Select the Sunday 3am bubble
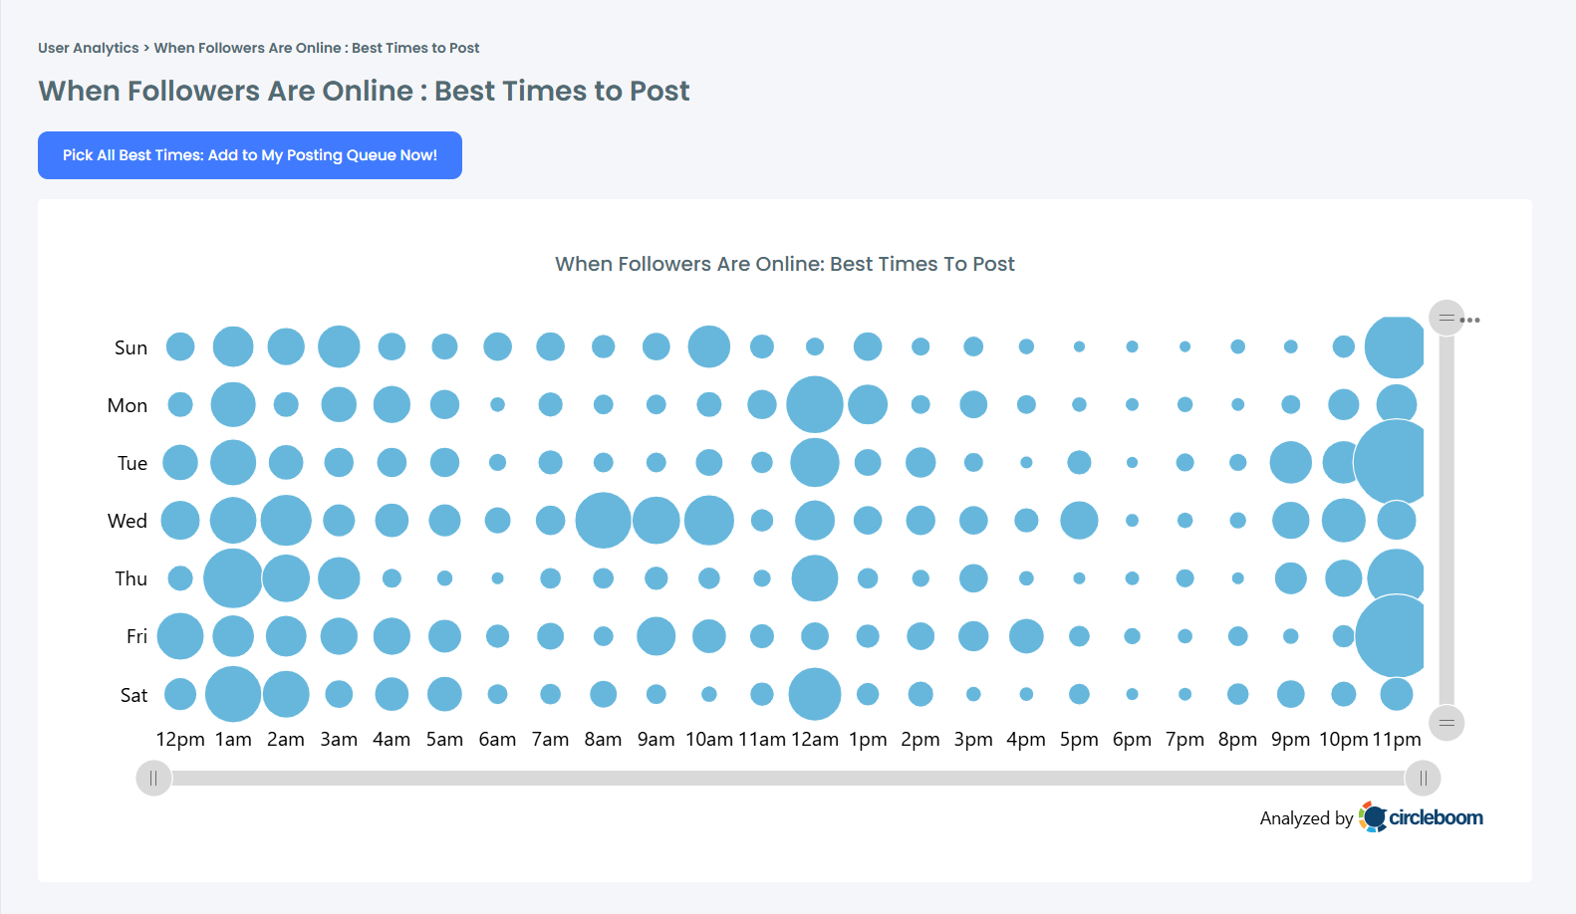Viewport: 1576px width, 914px height. (339, 346)
